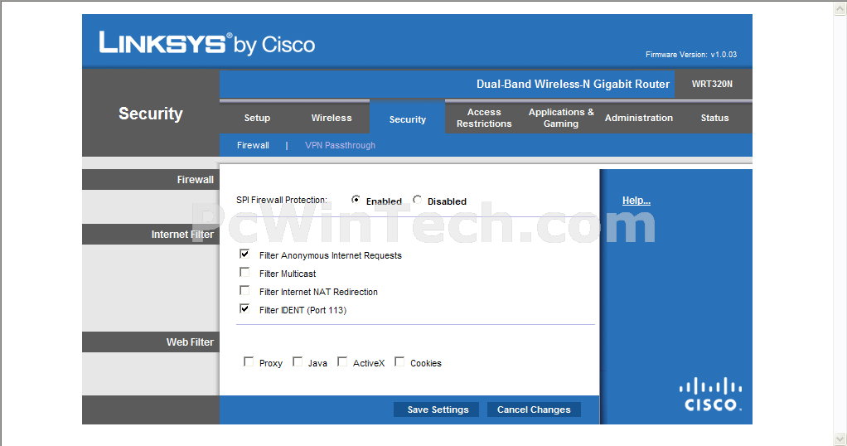Open the Help... link
Image resolution: width=847 pixels, height=446 pixels.
click(x=636, y=201)
